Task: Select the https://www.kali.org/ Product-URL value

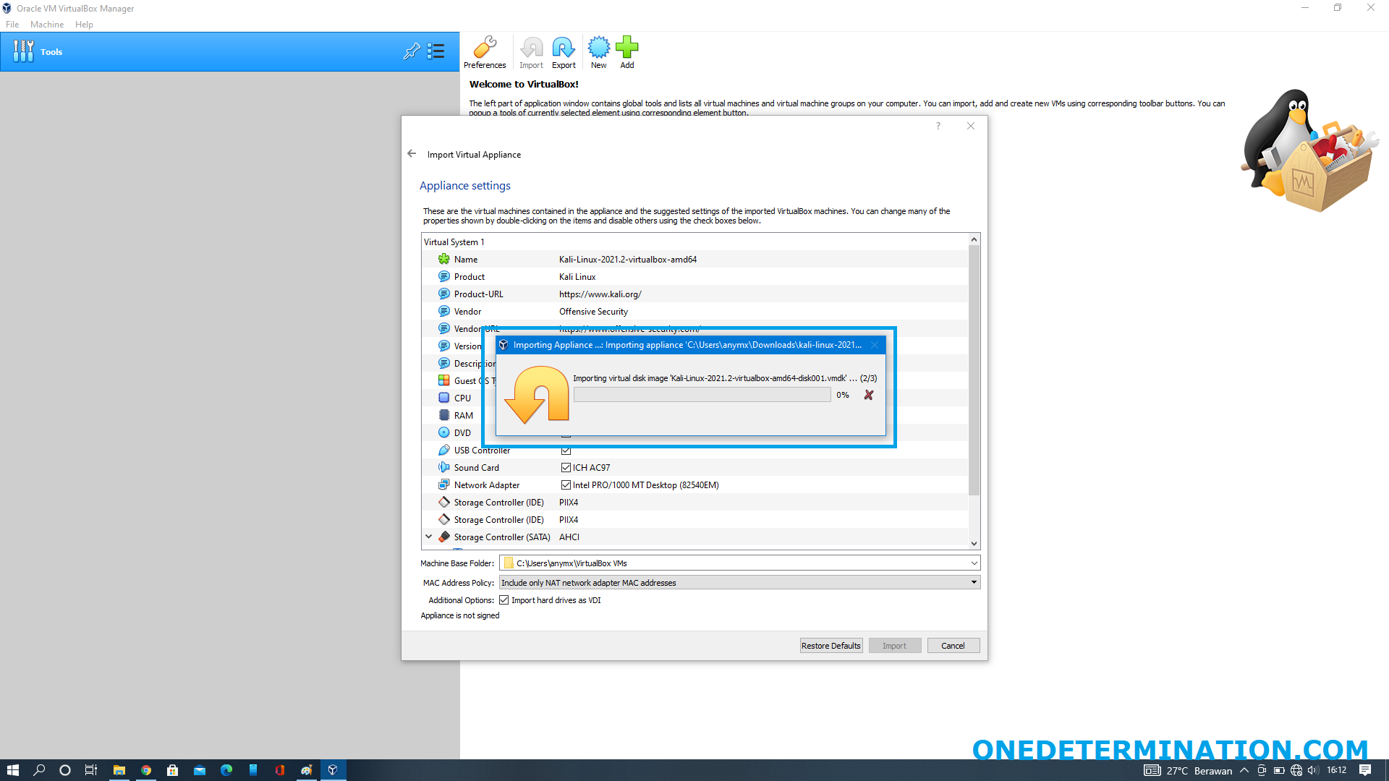Action: tap(600, 294)
